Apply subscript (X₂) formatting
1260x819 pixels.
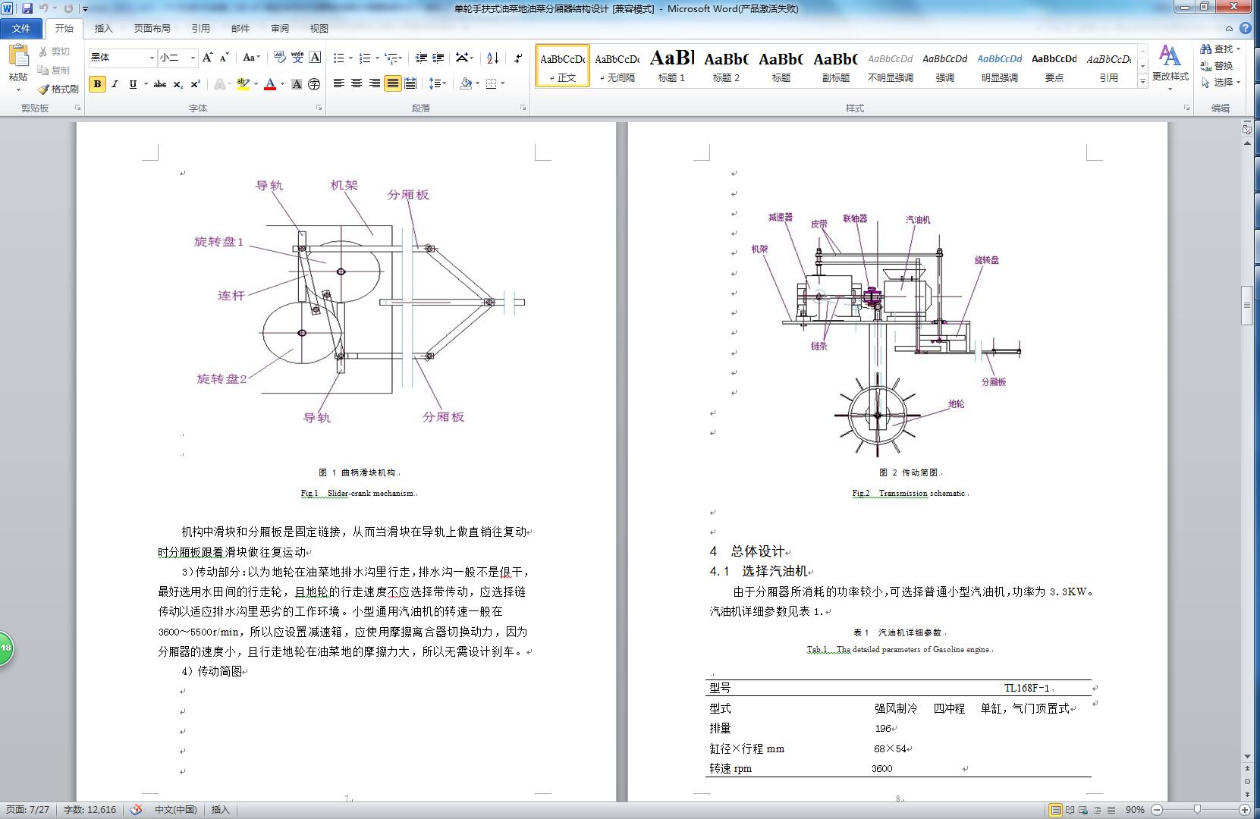[178, 84]
